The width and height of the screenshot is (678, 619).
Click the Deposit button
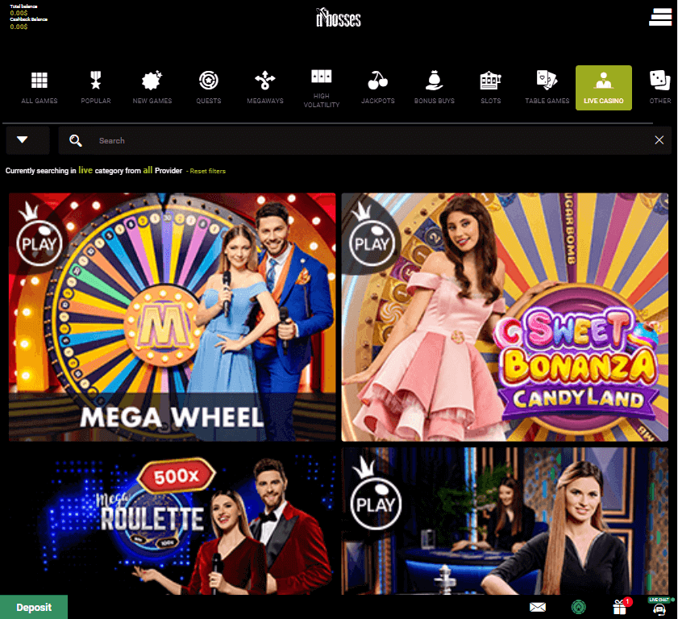34,607
